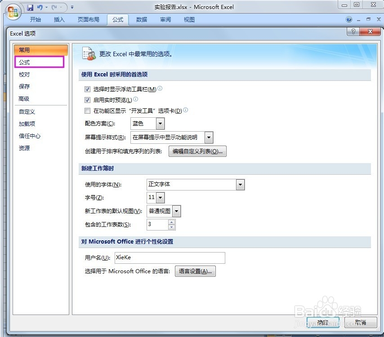Switch to 页面布局 ribbon tab
This screenshot has height=337, width=384.
(89, 20)
